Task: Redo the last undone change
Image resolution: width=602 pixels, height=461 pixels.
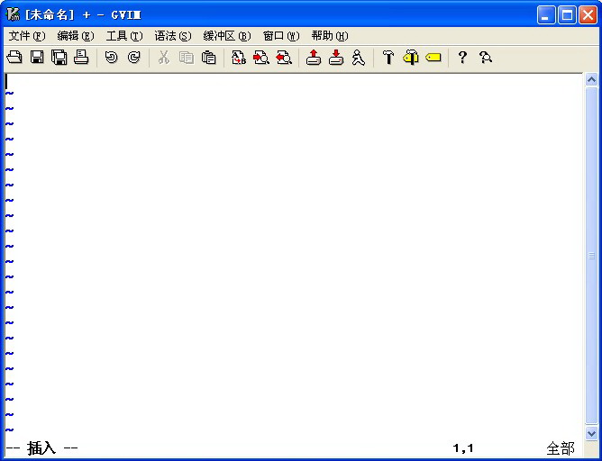Action: pos(133,58)
